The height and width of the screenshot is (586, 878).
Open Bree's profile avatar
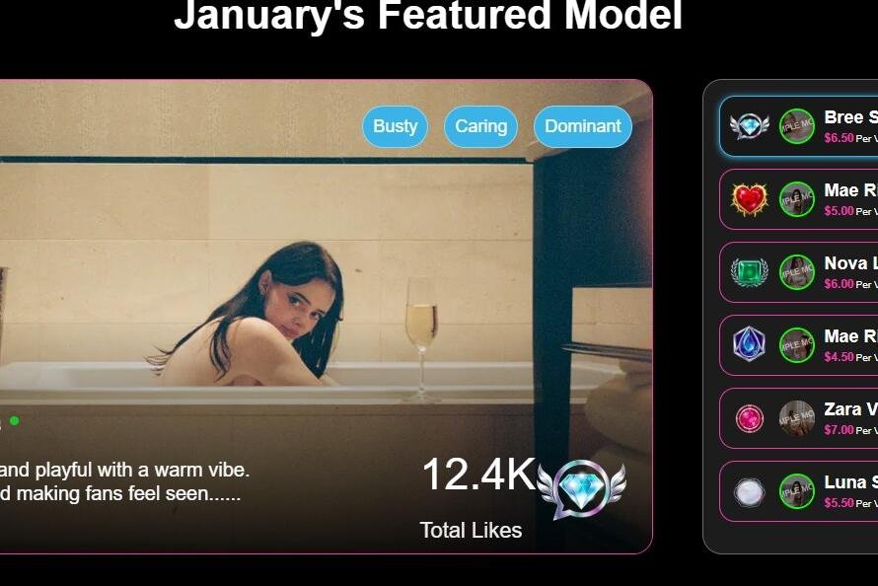tap(797, 126)
